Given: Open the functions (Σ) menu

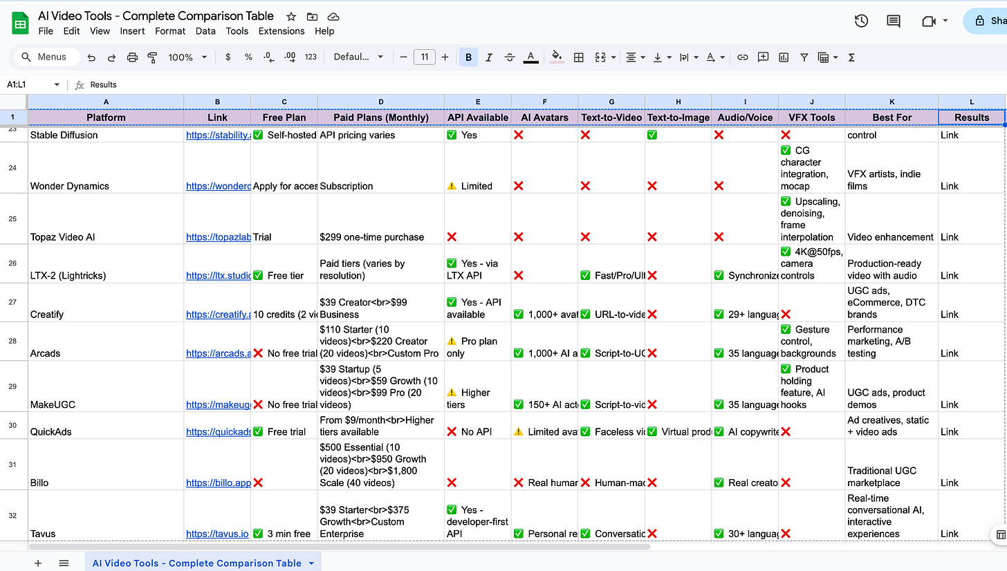Looking at the screenshot, I should click(x=851, y=57).
